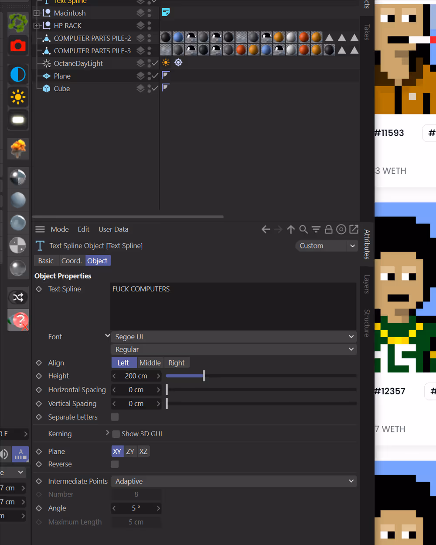Click the red camera icon in left toolbar
The image size is (436, 545).
(18, 45)
